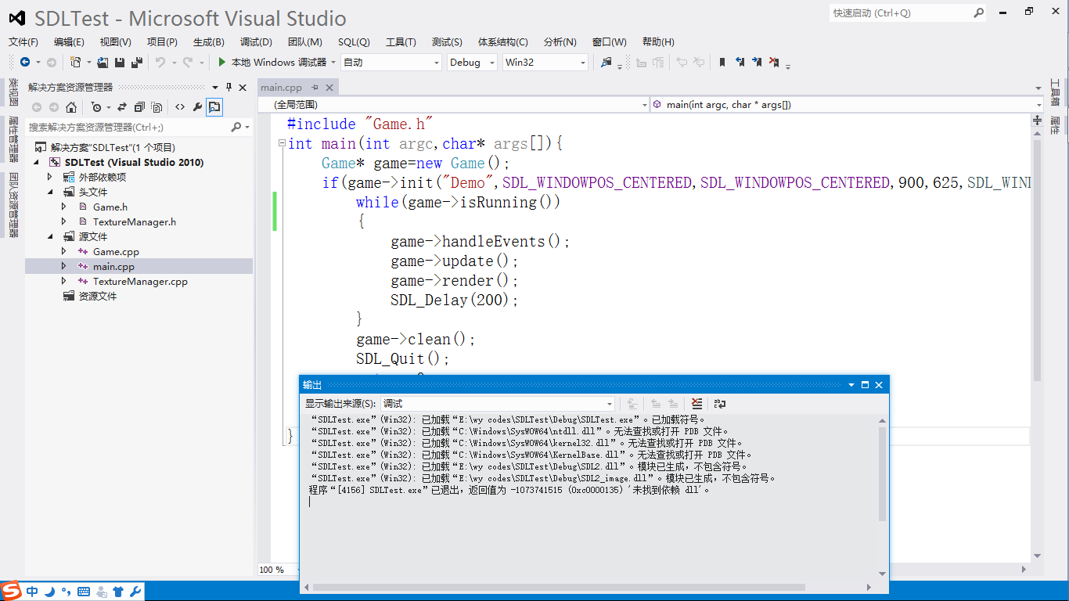Image resolution: width=1069 pixels, height=601 pixels.
Task: Open the solution configuration Debug dropdown
Action: (473, 63)
